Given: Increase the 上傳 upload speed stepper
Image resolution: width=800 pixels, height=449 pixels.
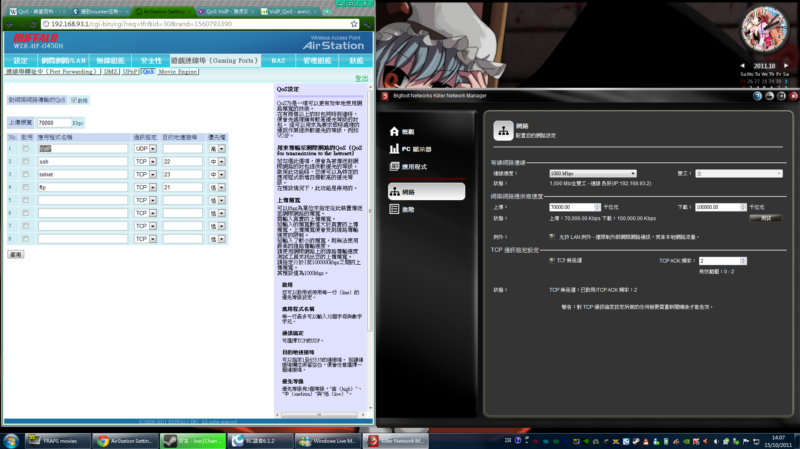Looking at the screenshot, I should [597, 206].
